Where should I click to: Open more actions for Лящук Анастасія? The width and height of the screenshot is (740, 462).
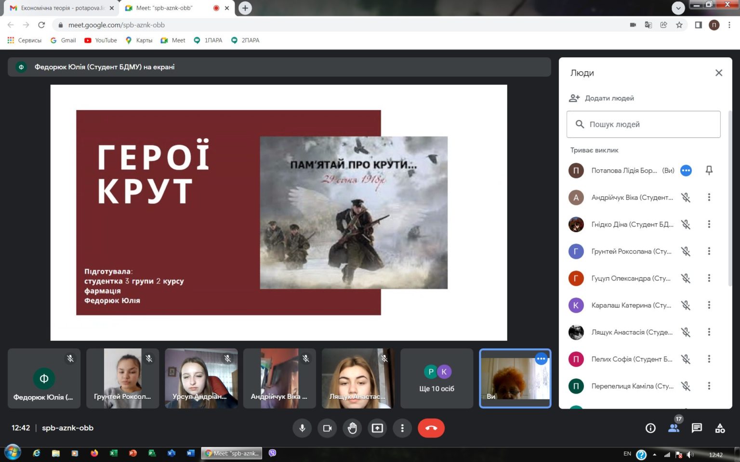point(709,332)
